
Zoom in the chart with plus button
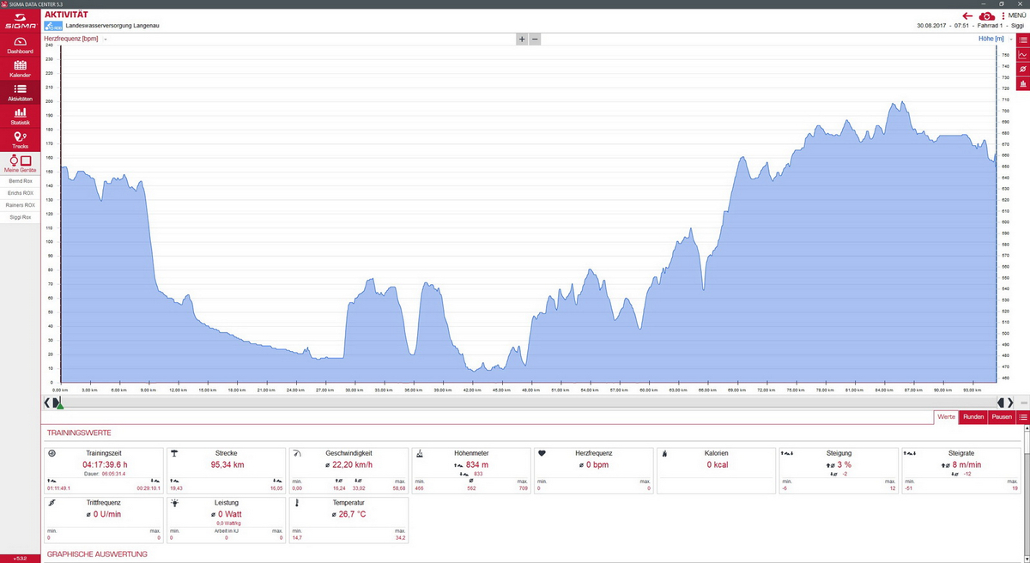(x=521, y=39)
